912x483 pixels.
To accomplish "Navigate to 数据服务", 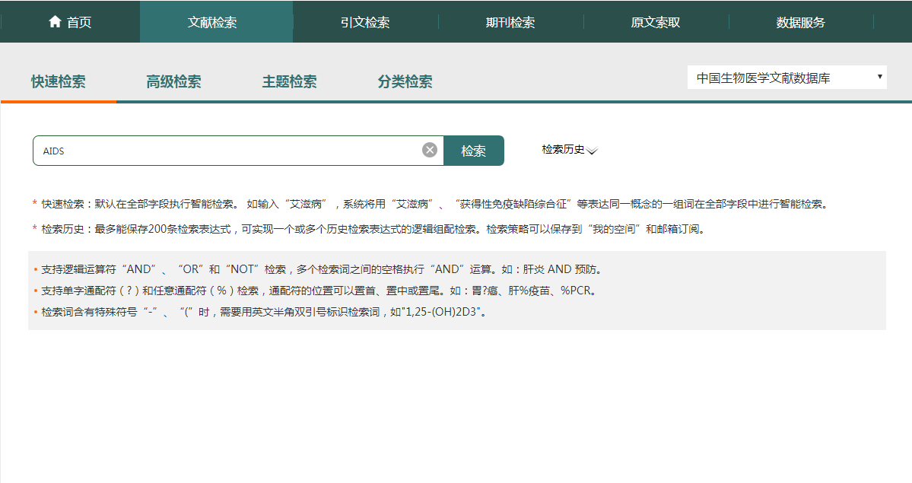I will pos(800,22).
